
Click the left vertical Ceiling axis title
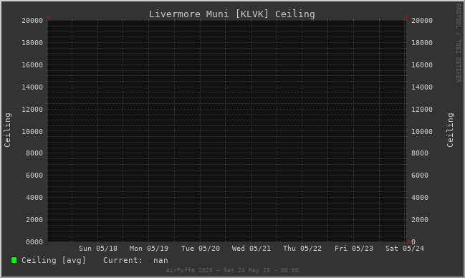pyautogui.click(x=7, y=130)
